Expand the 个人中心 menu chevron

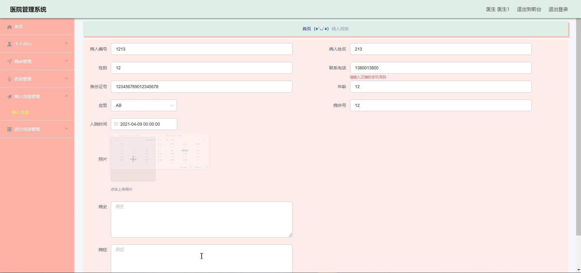click(66, 44)
